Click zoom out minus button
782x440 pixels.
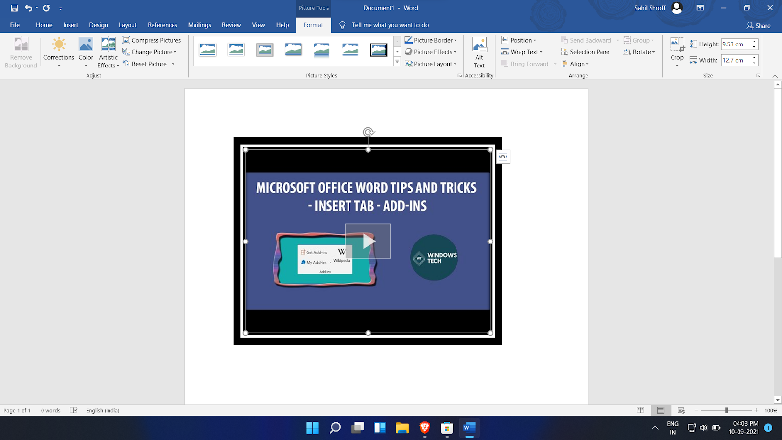click(696, 410)
